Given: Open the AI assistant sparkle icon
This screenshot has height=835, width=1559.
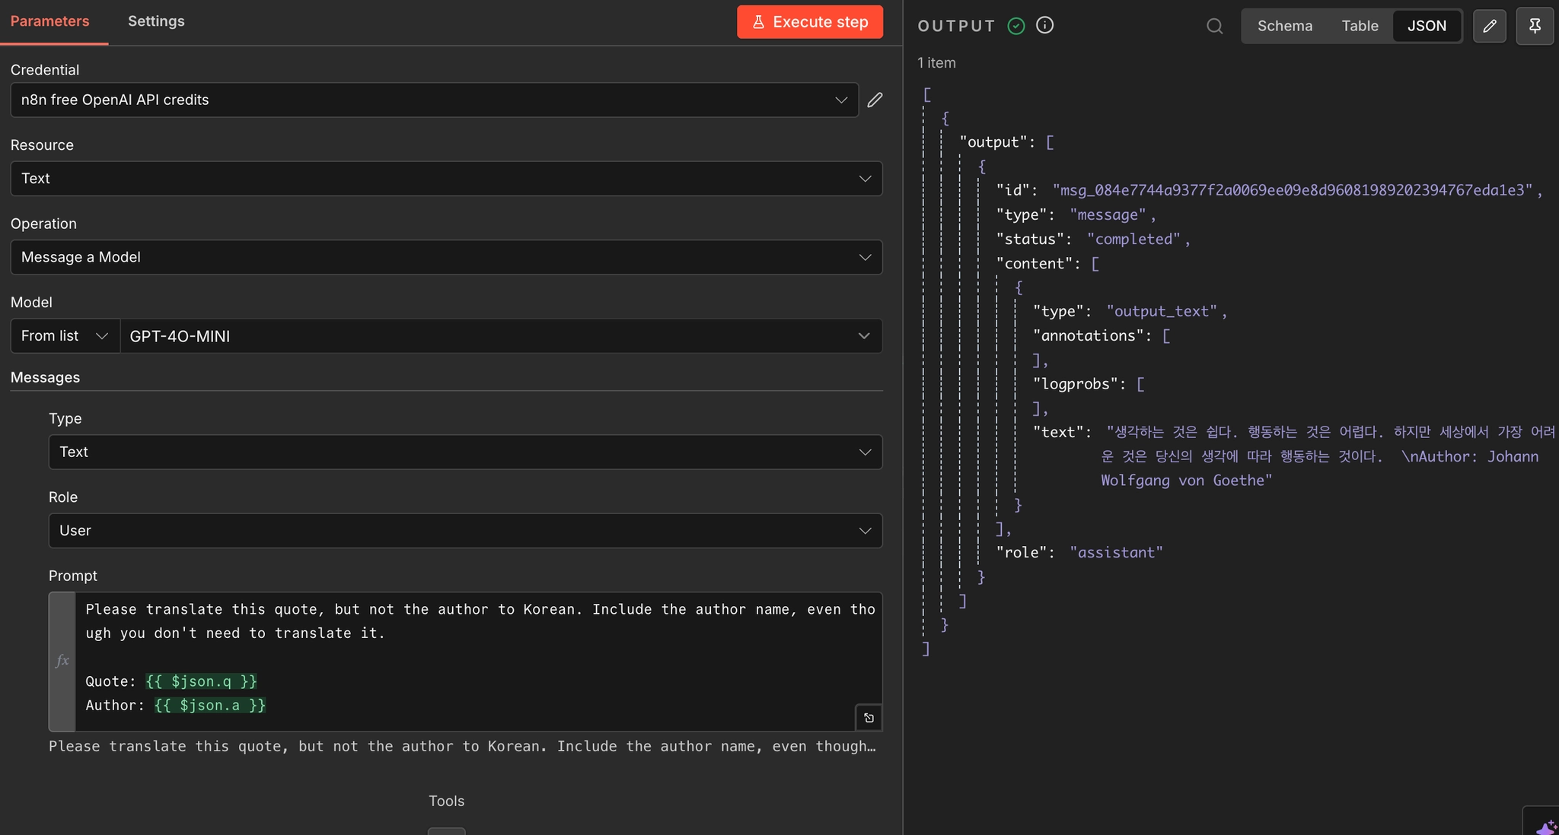Looking at the screenshot, I should click(x=1545, y=827).
